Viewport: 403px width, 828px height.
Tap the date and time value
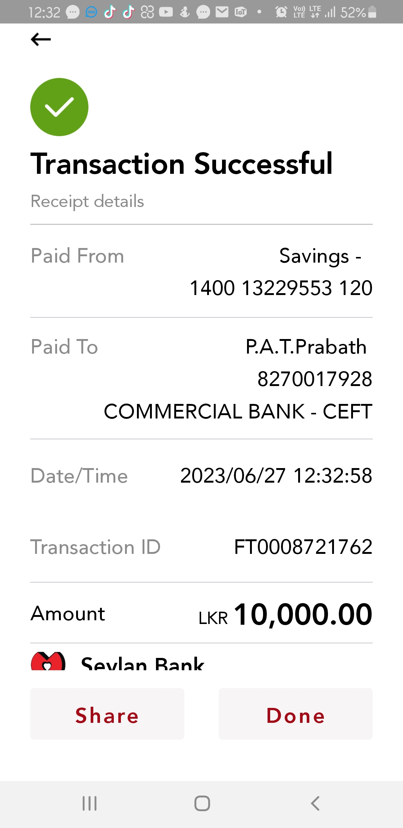click(x=276, y=476)
